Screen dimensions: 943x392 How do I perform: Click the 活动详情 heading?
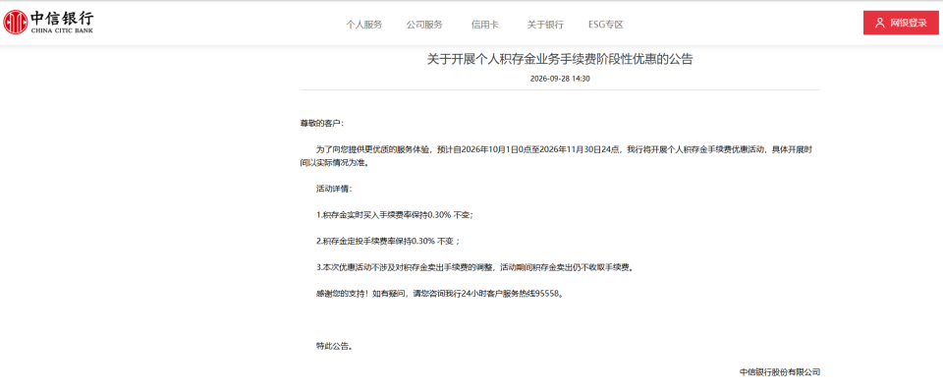click(x=334, y=189)
